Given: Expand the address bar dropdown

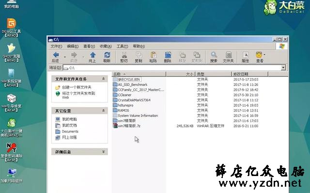Looking at the screenshot, I should 283,68.
